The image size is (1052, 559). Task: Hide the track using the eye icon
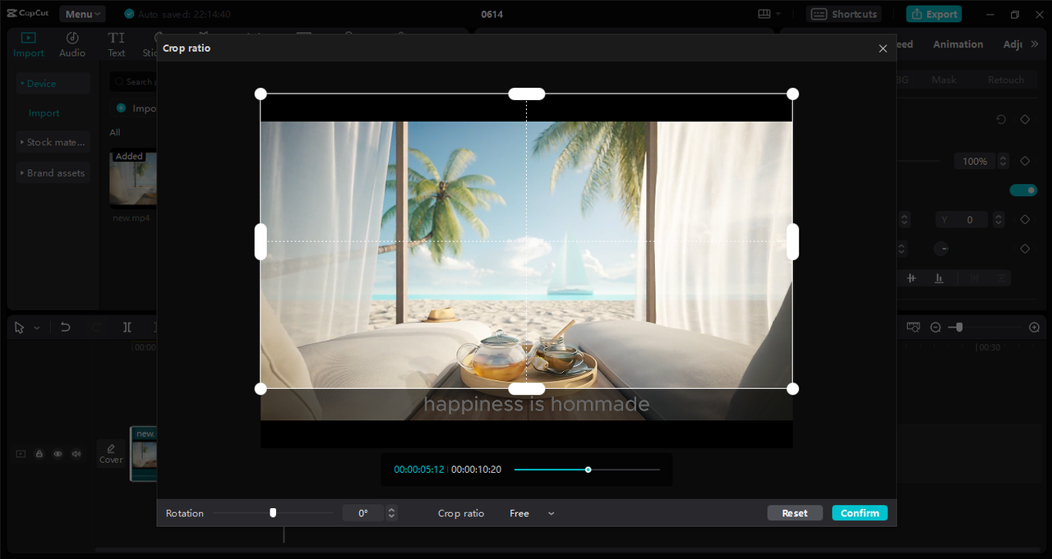point(58,453)
